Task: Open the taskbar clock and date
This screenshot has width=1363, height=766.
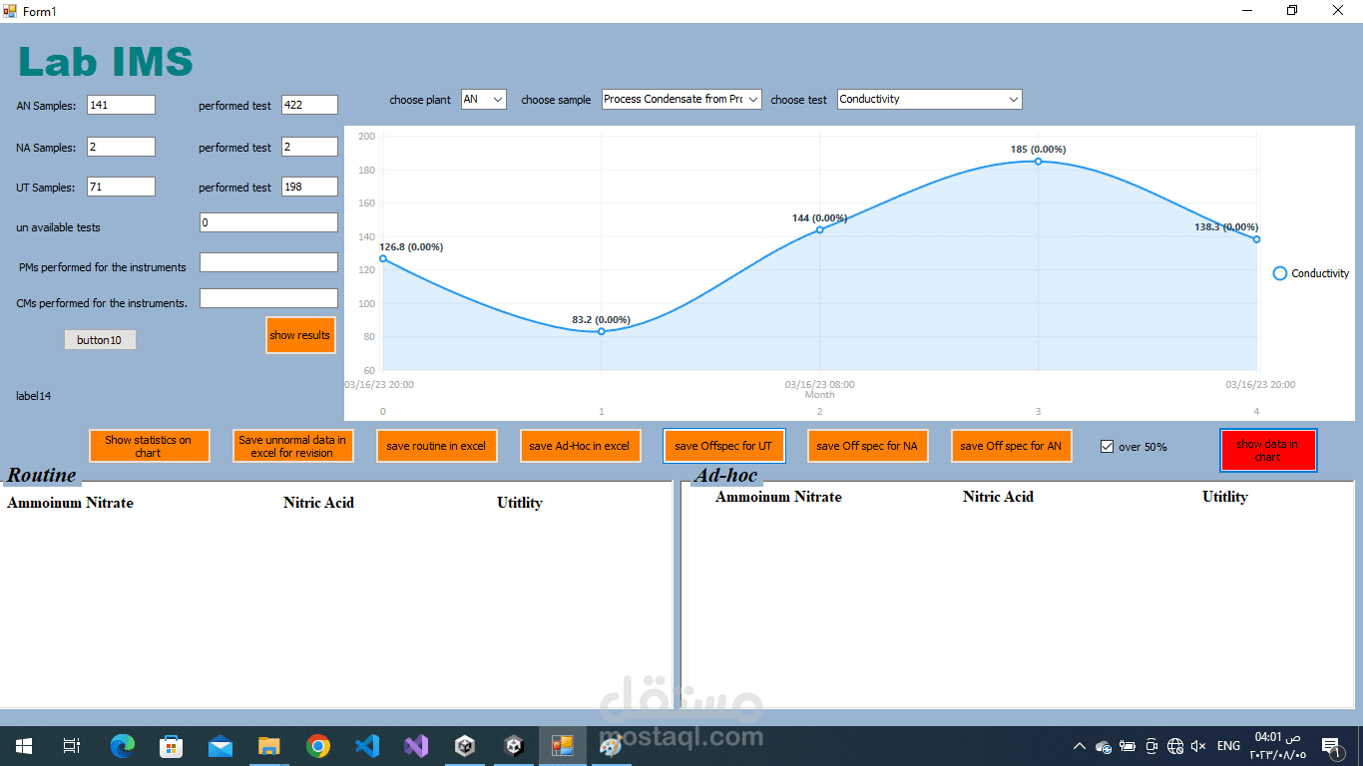Action: [1277, 746]
